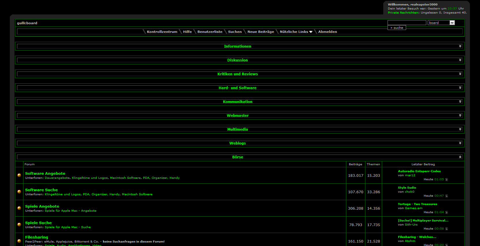This screenshot has width=480, height=246.
Task: Open Tortuga - Two Treasures thread
Action: coord(418,204)
